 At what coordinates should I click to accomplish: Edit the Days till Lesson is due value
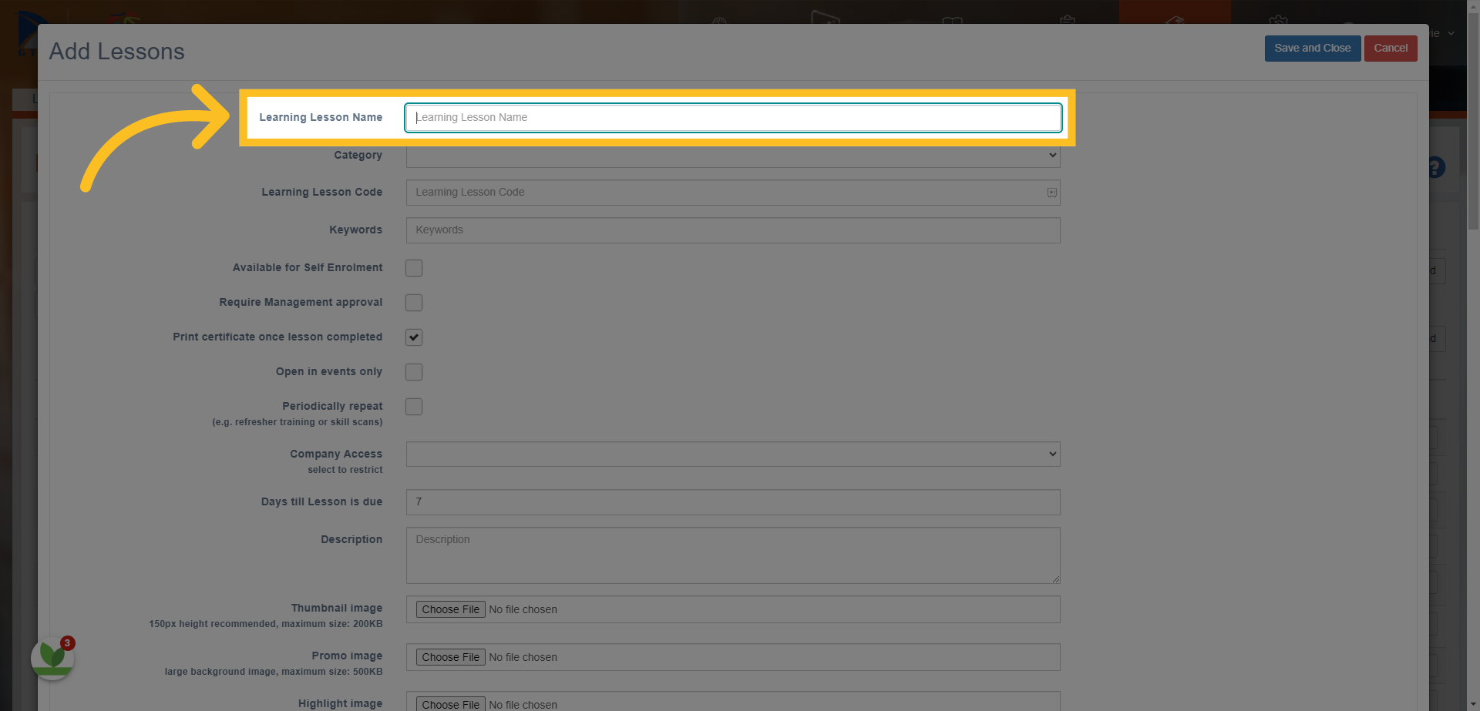click(733, 502)
